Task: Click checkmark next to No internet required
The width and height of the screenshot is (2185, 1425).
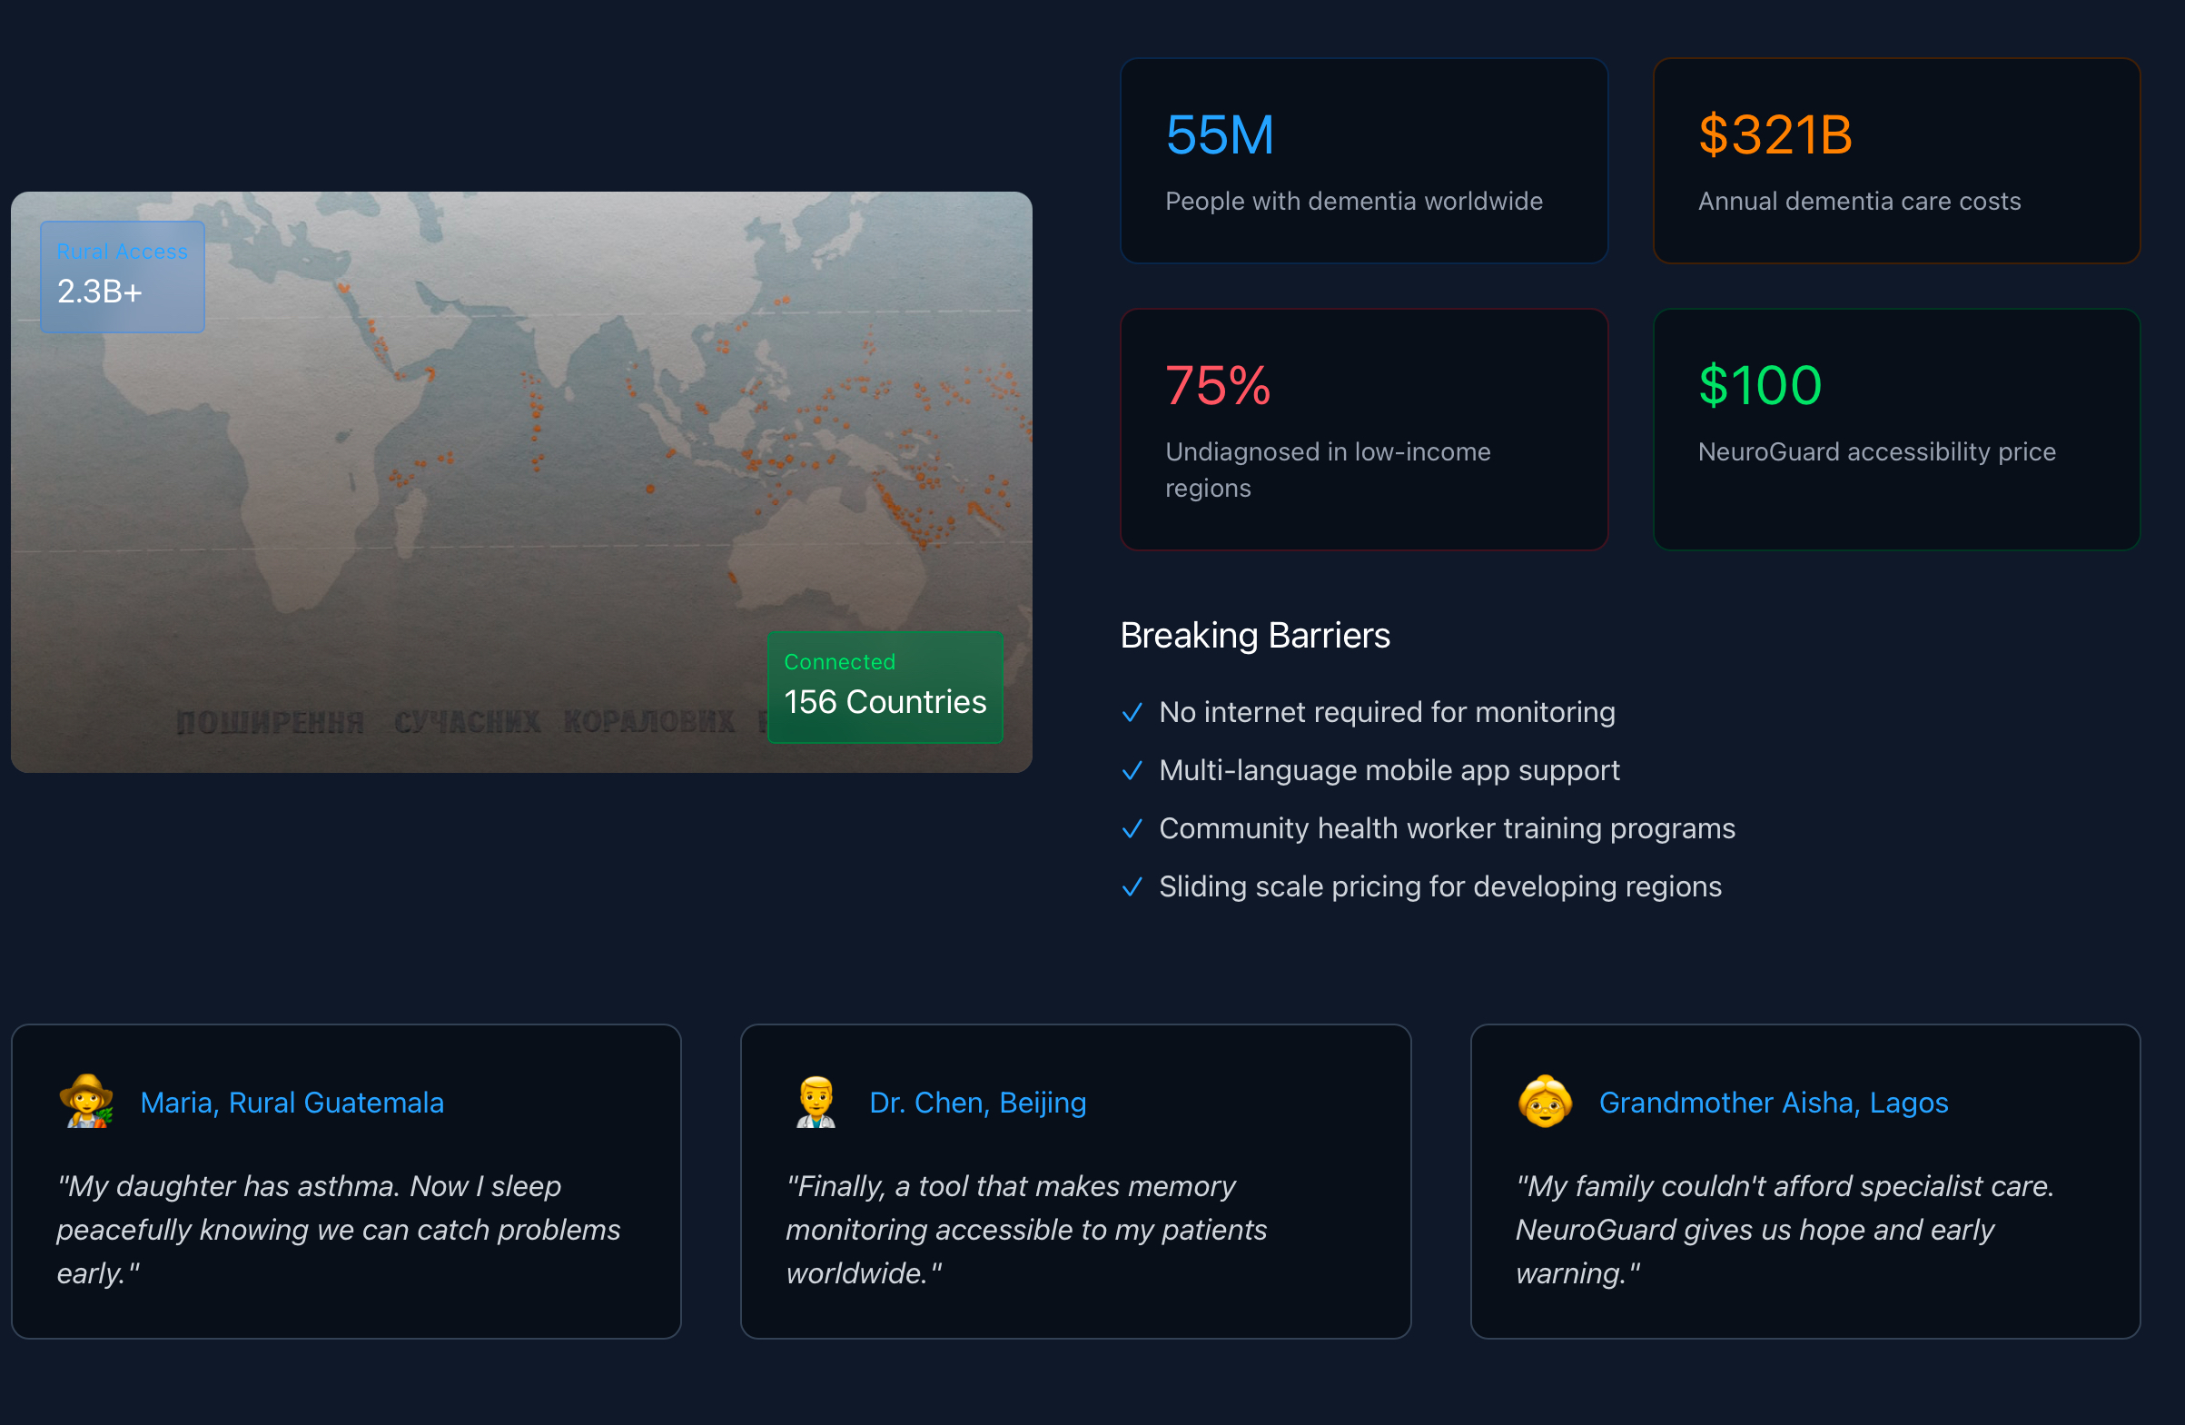Action: click(x=1132, y=712)
